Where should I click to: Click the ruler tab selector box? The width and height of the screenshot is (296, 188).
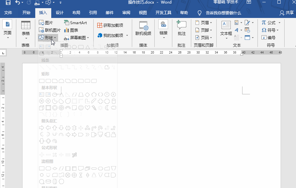[x=3, y=53]
